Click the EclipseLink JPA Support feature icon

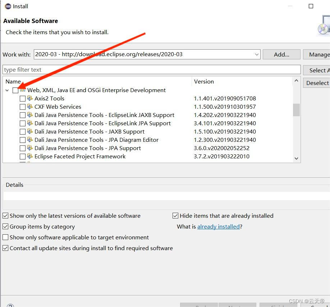click(x=30, y=123)
